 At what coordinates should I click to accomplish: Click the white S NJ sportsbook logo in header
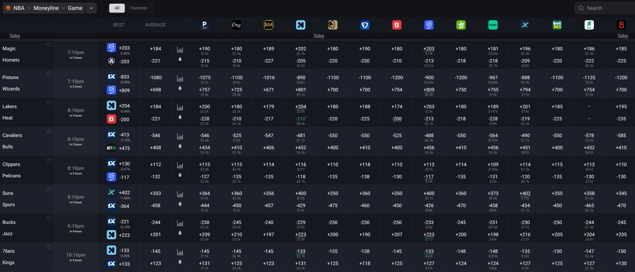(x=589, y=25)
